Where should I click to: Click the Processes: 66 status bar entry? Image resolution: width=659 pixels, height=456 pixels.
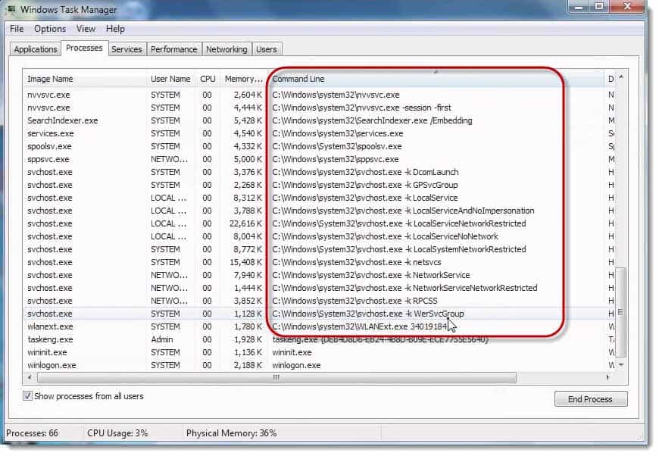coord(32,433)
